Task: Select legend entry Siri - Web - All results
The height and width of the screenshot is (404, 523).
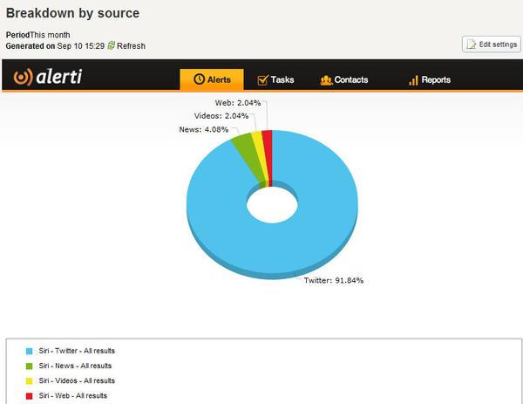Action: (73, 395)
